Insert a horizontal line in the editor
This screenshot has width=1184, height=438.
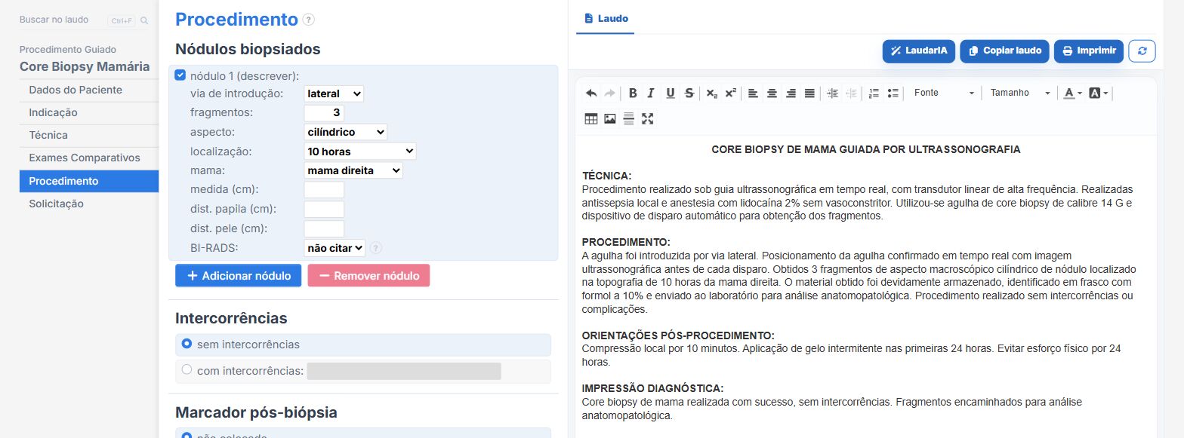point(628,118)
